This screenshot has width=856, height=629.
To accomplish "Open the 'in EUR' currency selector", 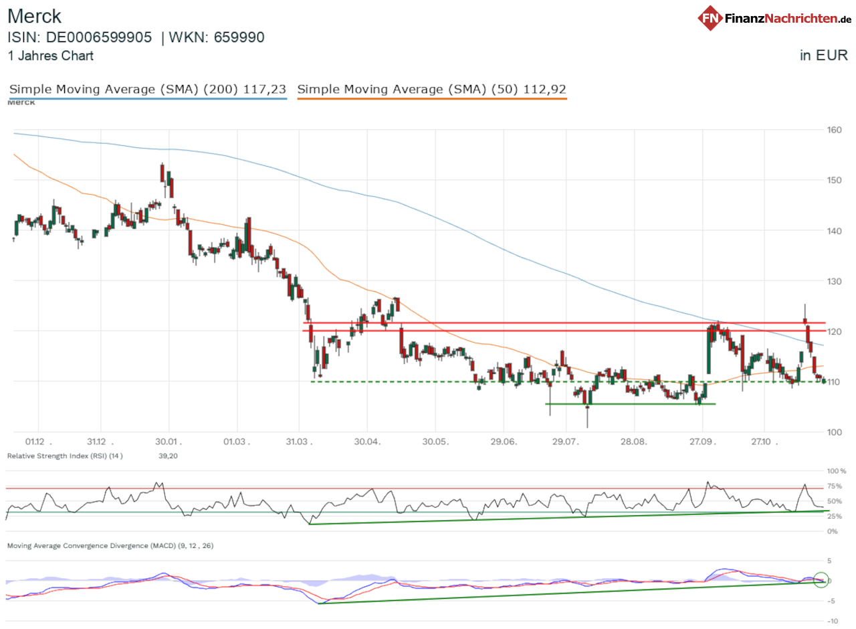I will point(824,56).
